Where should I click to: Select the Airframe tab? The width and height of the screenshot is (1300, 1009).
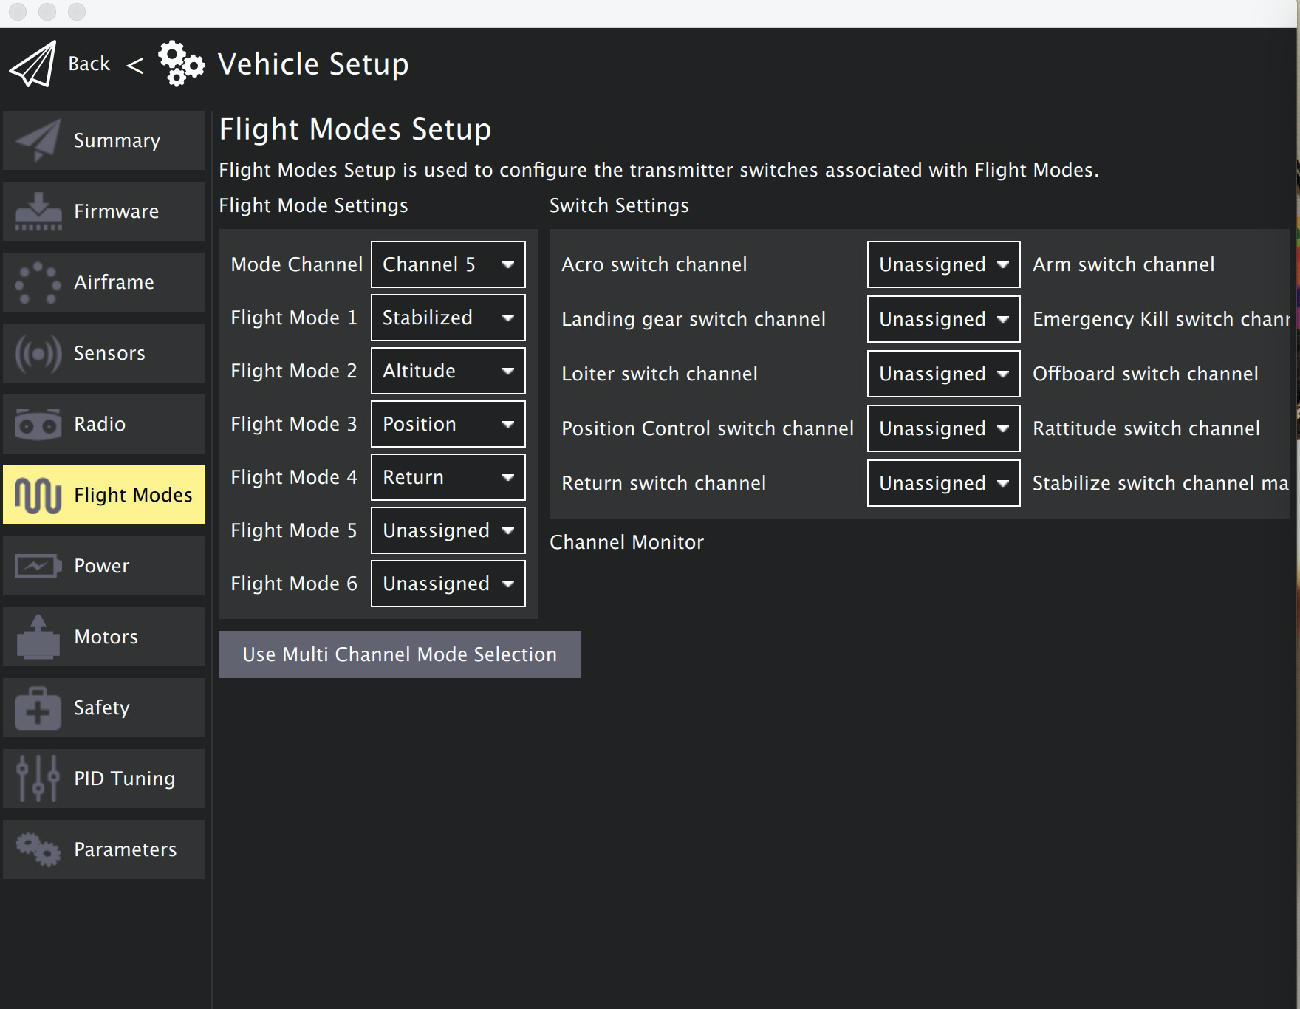[104, 282]
